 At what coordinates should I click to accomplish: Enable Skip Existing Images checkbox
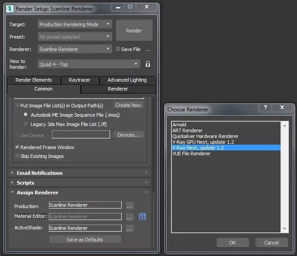click(17, 156)
